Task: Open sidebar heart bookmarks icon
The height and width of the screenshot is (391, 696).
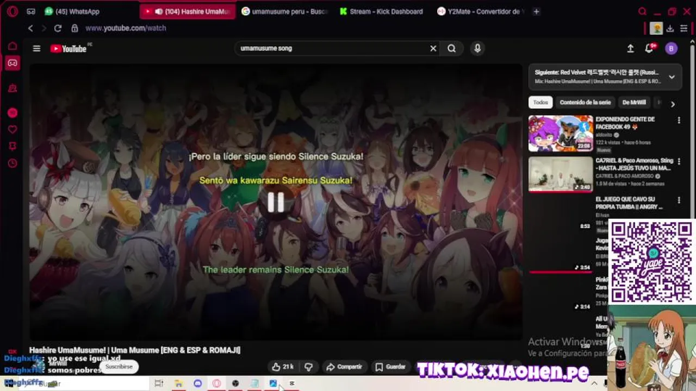Action: [x=12, y=129]
